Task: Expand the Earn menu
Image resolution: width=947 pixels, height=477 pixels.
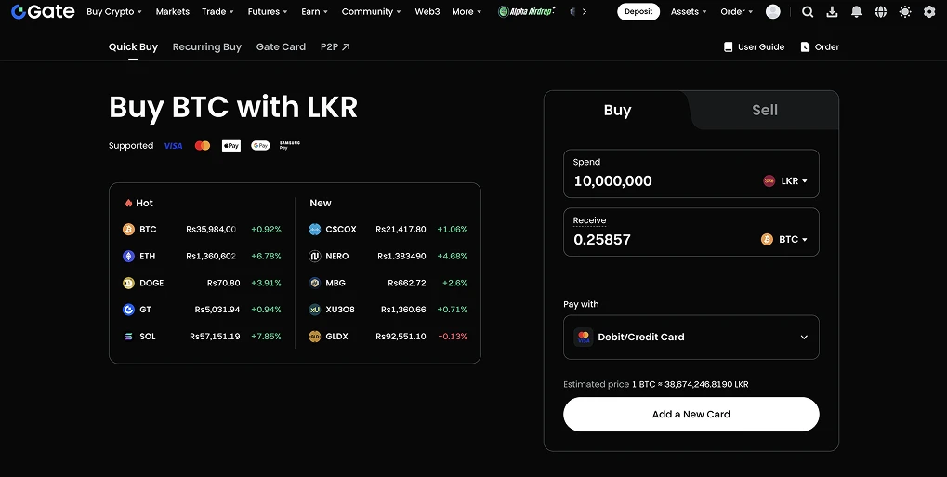Action: [315, 11]
